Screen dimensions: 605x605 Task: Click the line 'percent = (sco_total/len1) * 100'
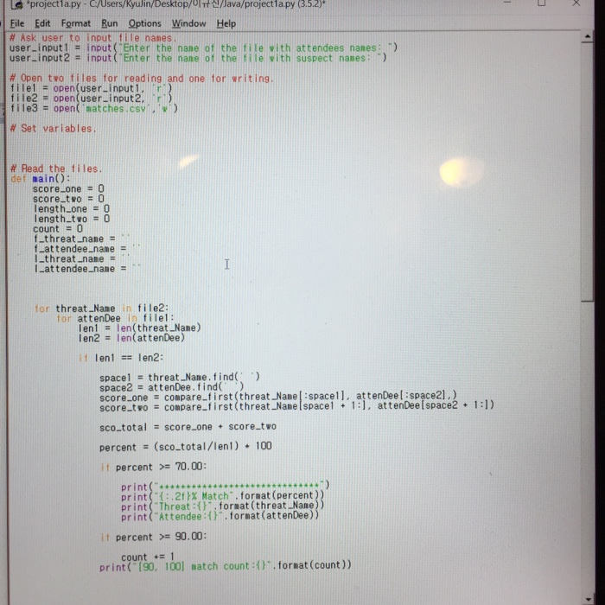pos(186,447)
